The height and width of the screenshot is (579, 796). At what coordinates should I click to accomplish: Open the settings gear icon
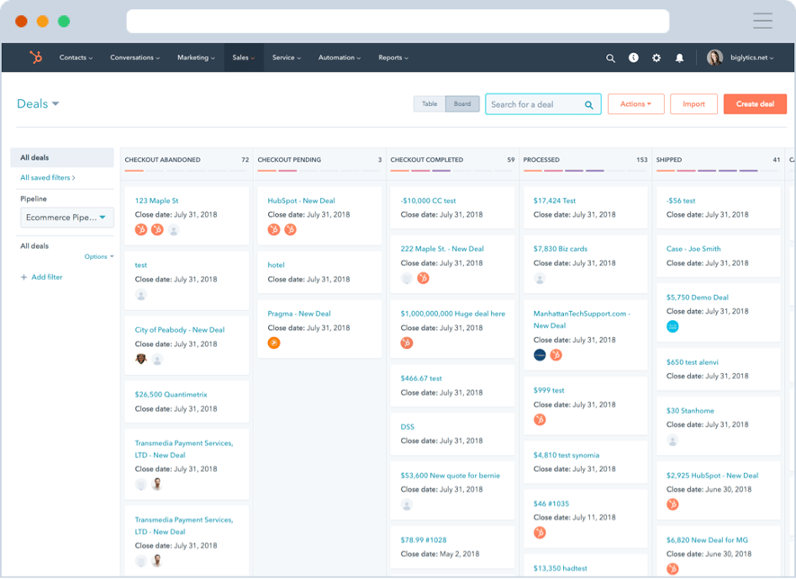pyautogui.click(x=657, y=58)
